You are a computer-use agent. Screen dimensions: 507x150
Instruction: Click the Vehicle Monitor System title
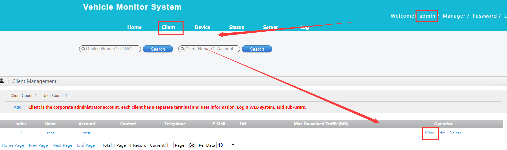click(x=133, y=7)
